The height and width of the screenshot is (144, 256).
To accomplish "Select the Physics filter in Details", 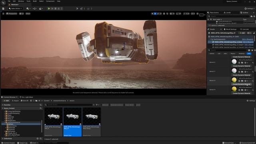I will pyautogui.click(x=233, y=54).
